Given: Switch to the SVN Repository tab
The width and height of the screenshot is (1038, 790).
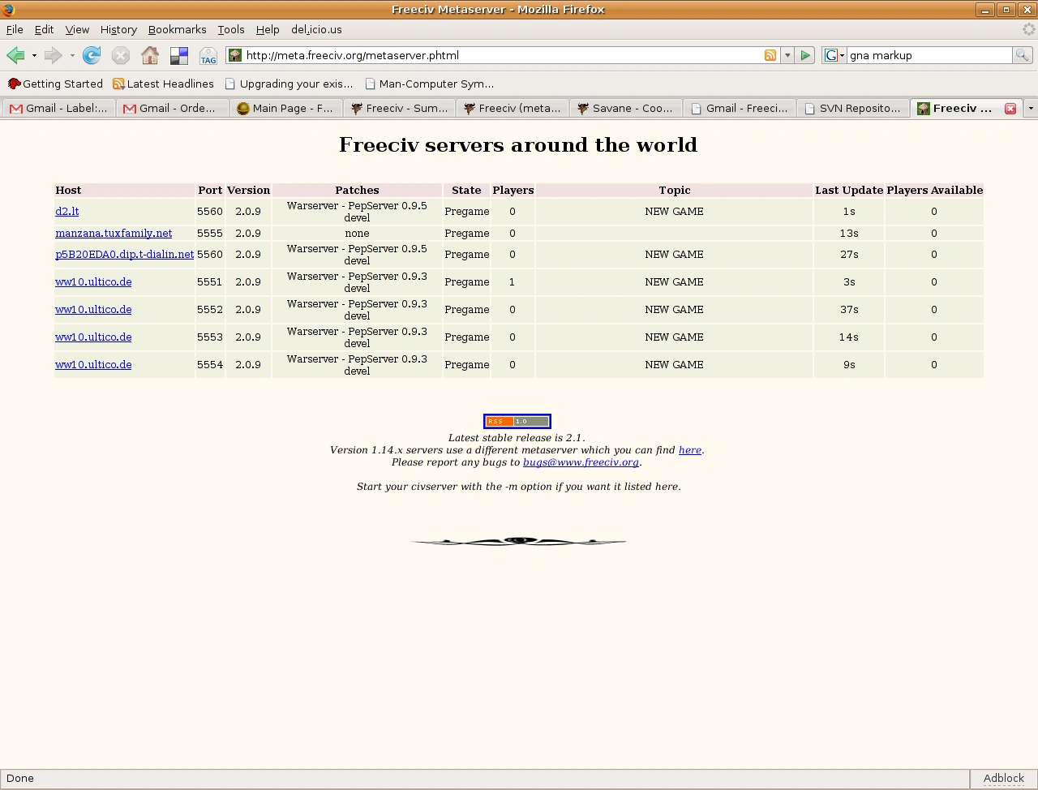Looking at the screenshot, I should (x=852, y=108).
